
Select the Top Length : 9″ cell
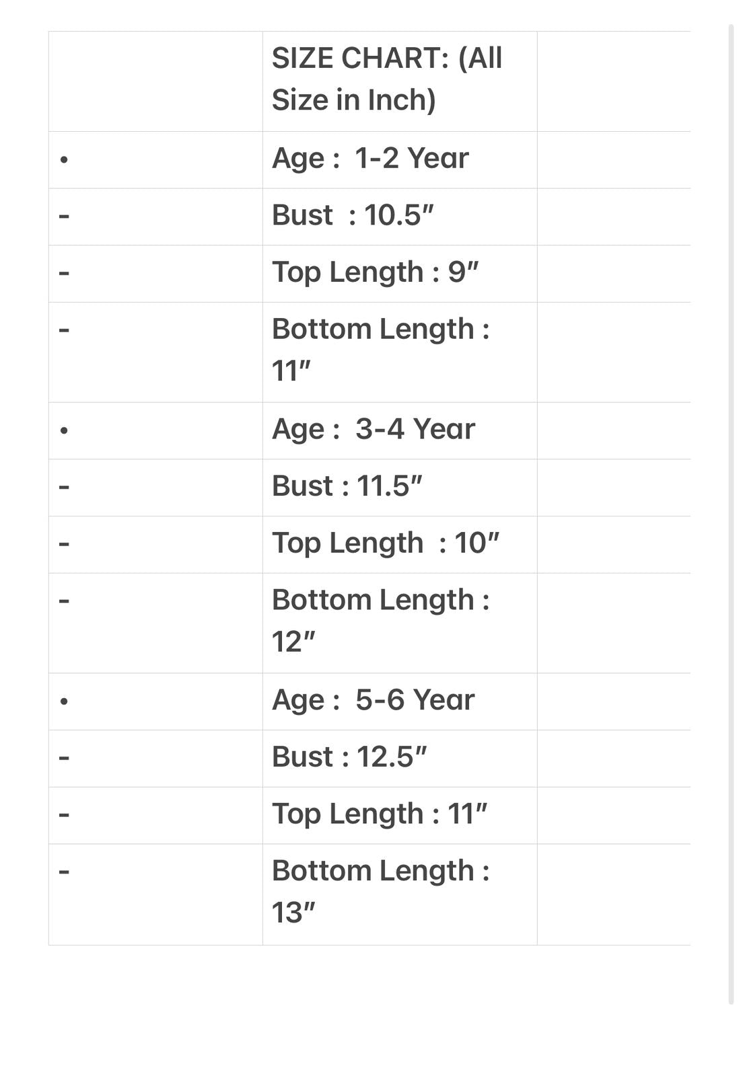pyautogui.click(x=400, y=274)
